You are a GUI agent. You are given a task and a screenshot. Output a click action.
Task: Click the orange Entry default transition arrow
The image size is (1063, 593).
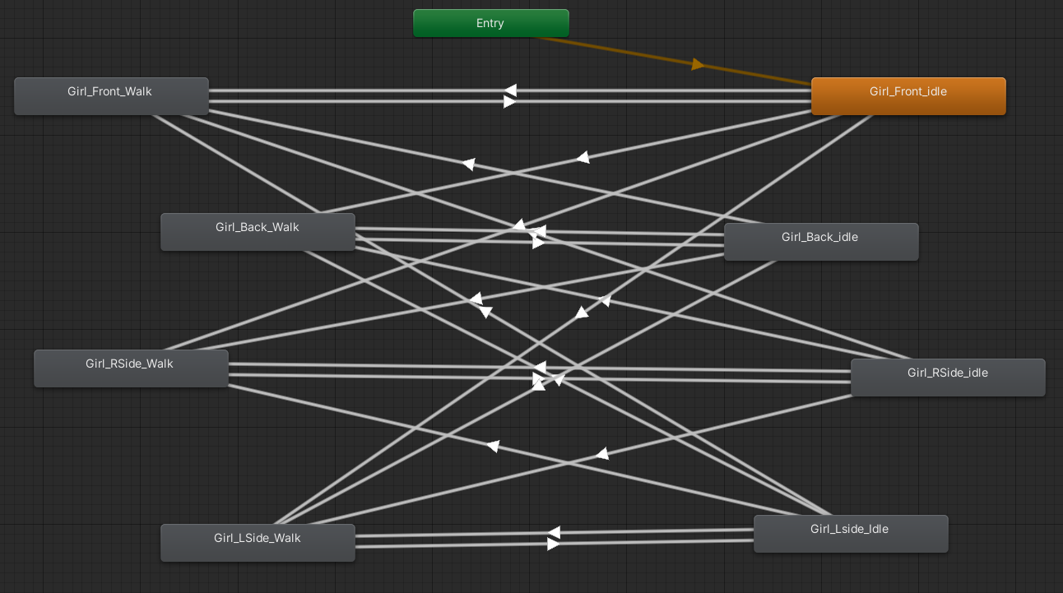click(698, 64)
